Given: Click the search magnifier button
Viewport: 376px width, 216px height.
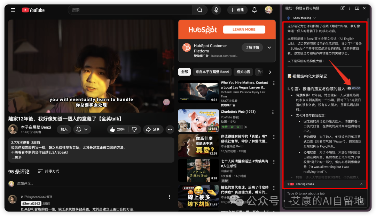Looking at the screenshot, I should (199, 10).
